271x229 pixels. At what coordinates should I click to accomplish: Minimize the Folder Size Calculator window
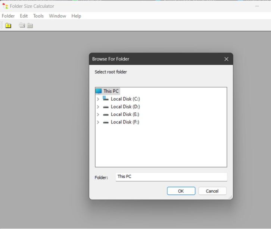[257, 6]
